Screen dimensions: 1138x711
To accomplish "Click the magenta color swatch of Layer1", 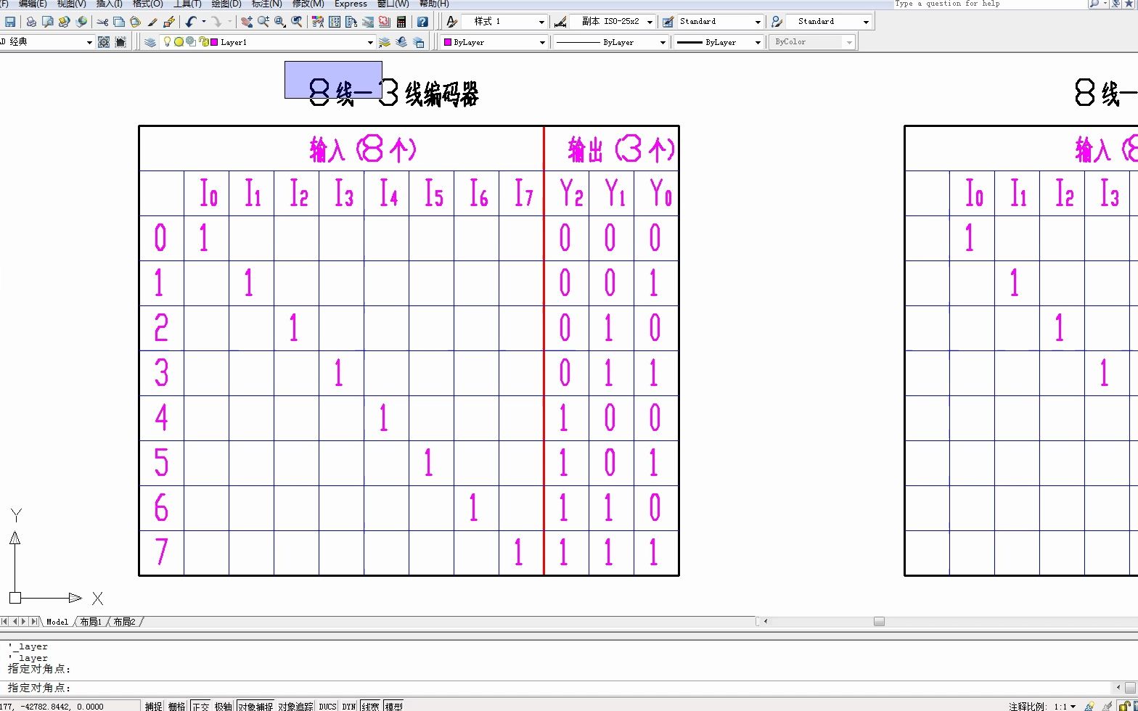I will tap(214, 42).
